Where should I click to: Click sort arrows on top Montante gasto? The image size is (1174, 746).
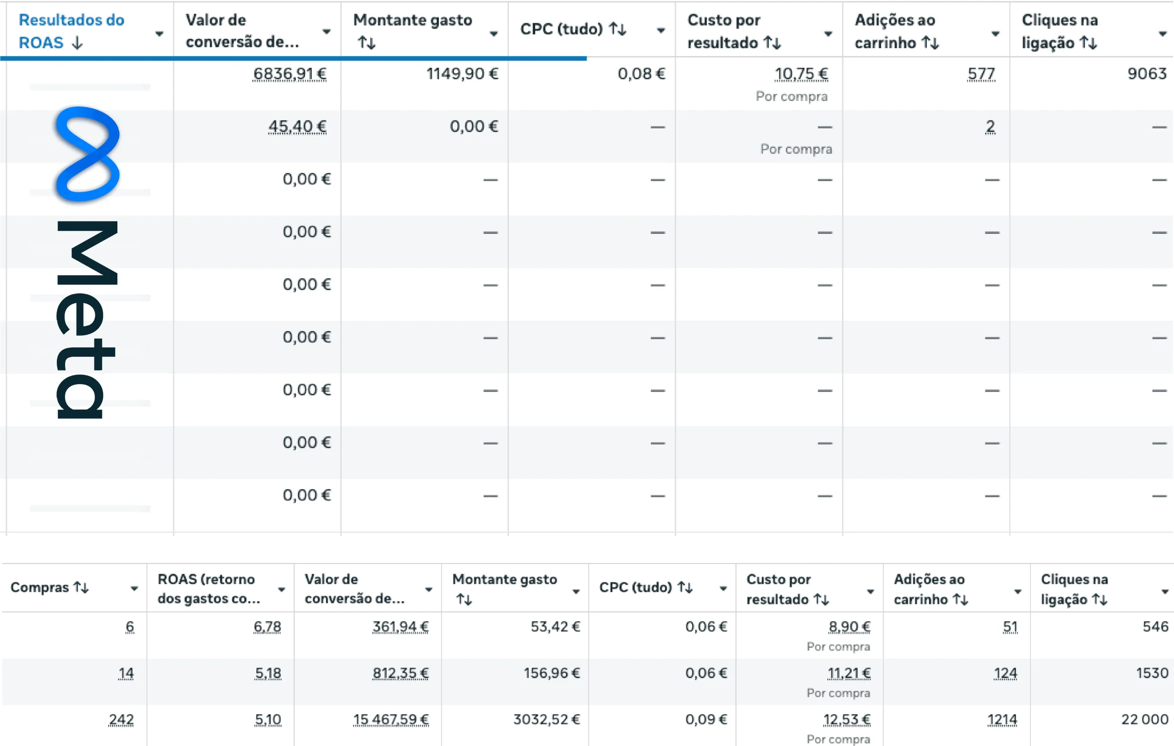[x=366, y=43]
